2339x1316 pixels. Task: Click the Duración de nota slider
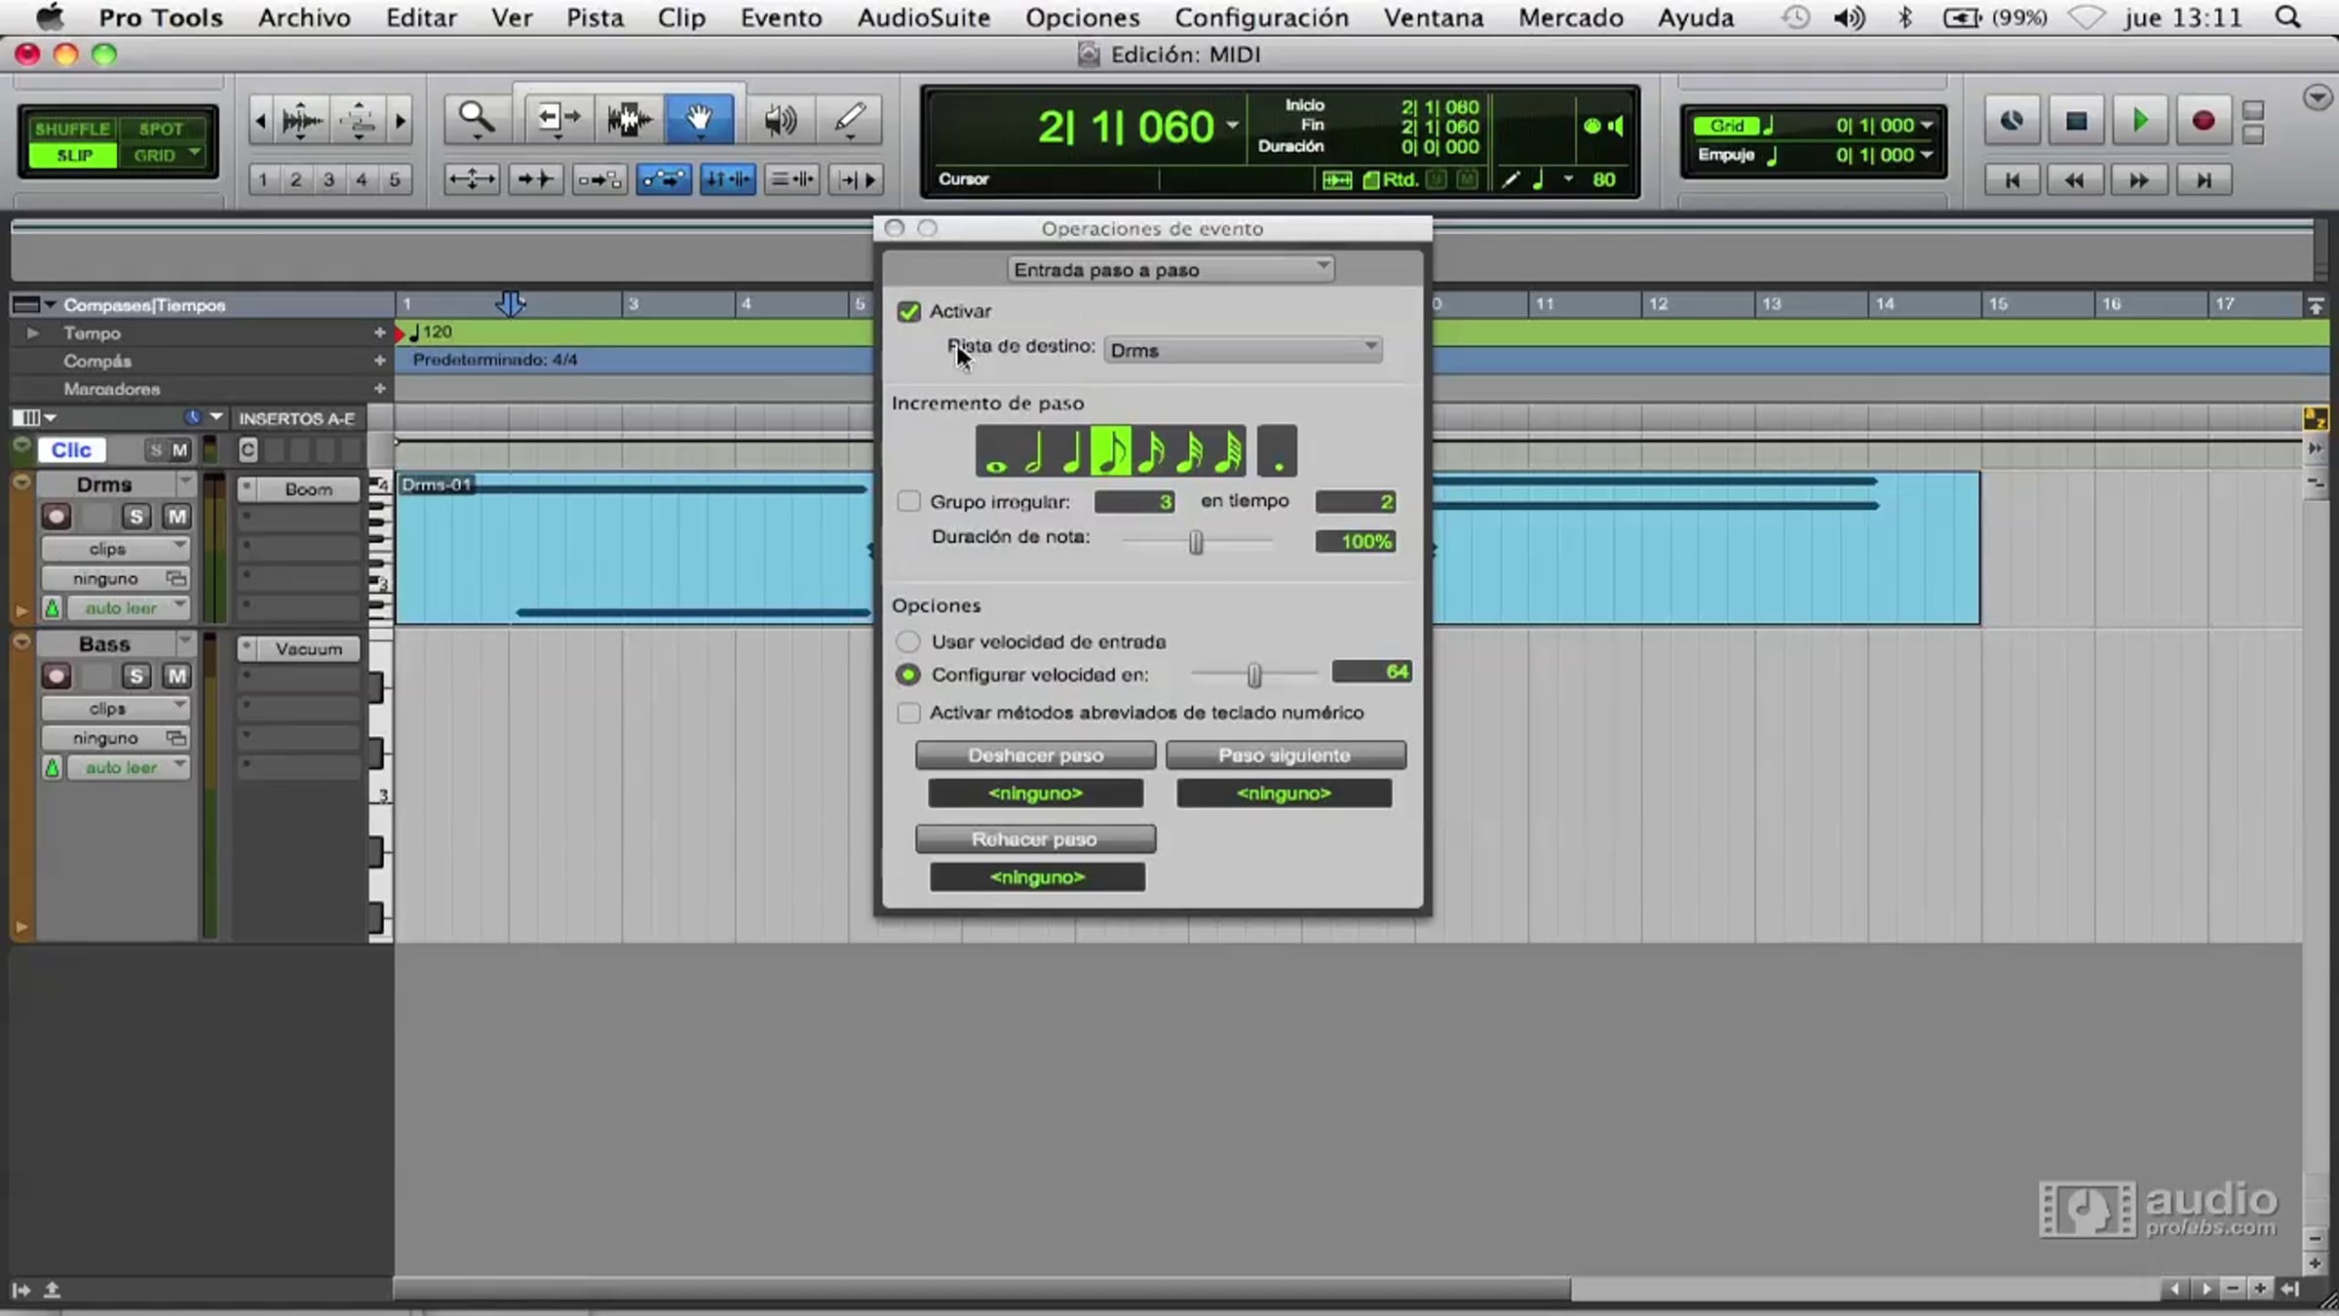(1196, 541)
